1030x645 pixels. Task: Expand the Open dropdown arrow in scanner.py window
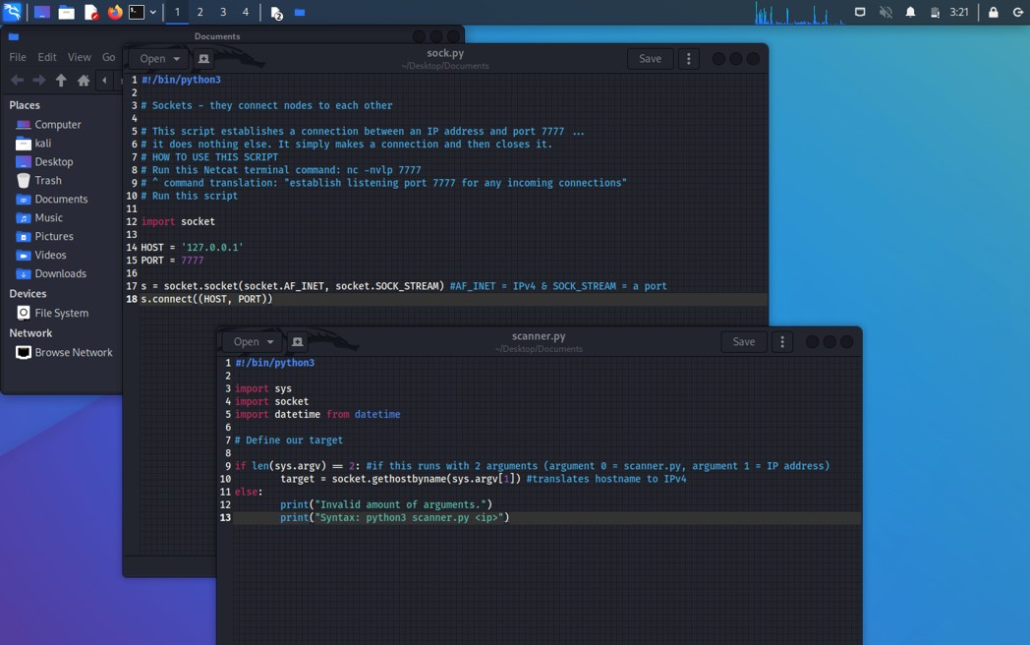coord(270,342)
